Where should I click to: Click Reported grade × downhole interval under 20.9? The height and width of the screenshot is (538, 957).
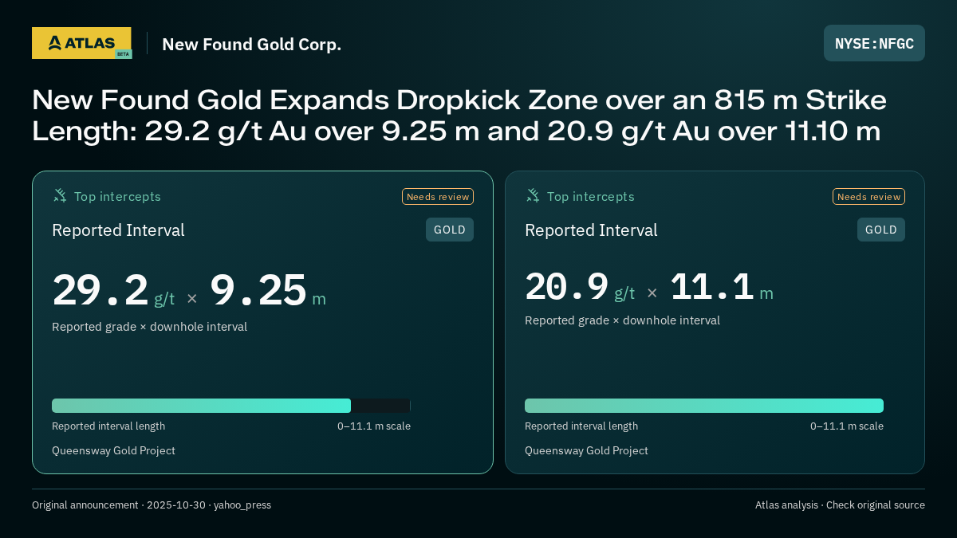622,320
